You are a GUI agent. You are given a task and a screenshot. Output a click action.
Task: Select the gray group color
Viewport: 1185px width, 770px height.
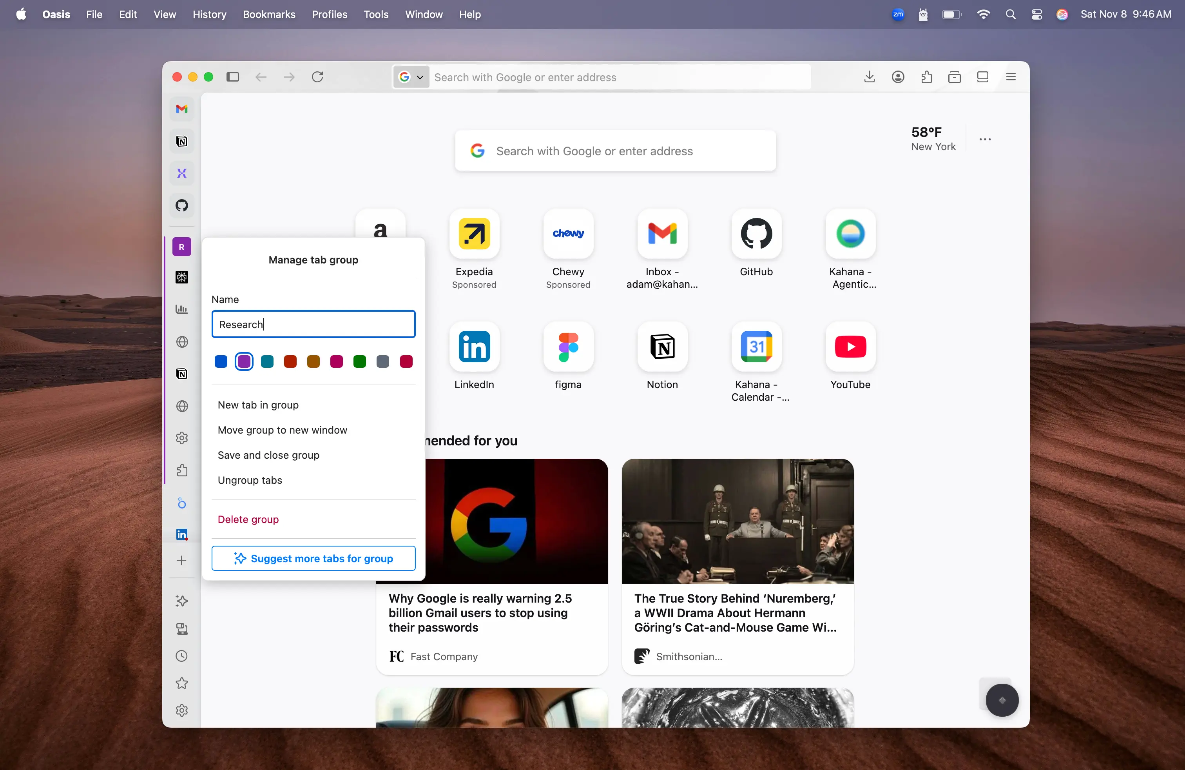tap(382, 361)
